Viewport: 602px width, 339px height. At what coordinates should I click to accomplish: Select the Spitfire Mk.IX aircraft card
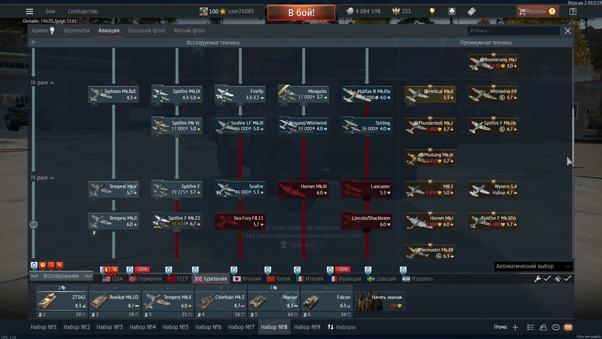coord(177,94)
